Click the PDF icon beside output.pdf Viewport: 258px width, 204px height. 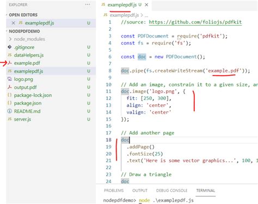pyautogui.click(x=10, y=87)
